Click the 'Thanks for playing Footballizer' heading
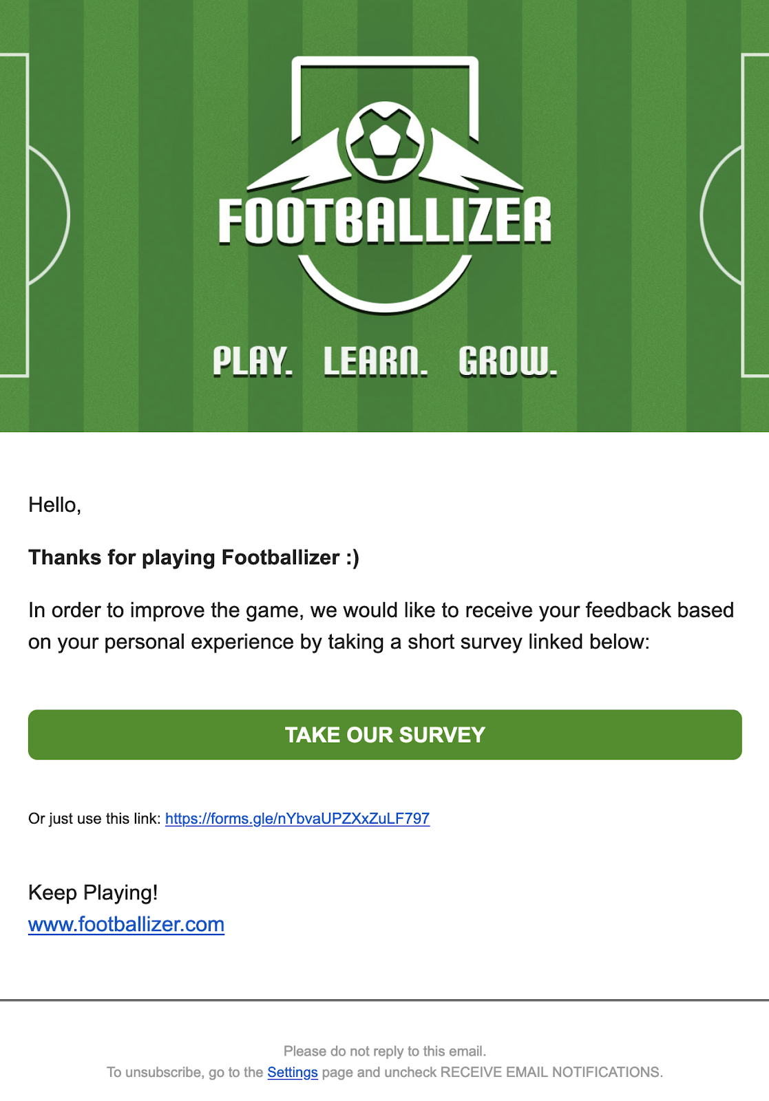This screenshot has height=1101, width=769. pyautogui.click(x=193, y=557)
